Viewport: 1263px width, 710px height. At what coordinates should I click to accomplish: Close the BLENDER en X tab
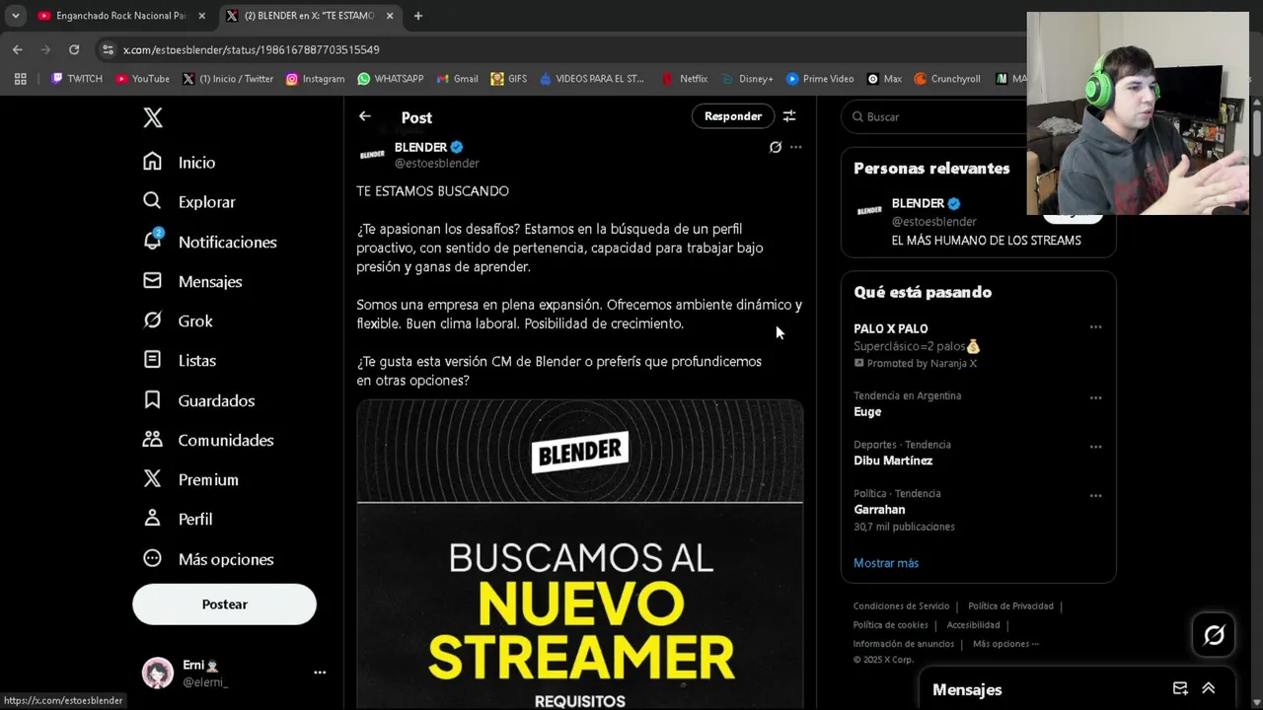click(390, 16)
